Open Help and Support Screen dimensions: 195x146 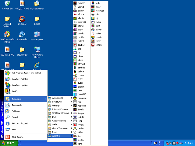[26, 123]
